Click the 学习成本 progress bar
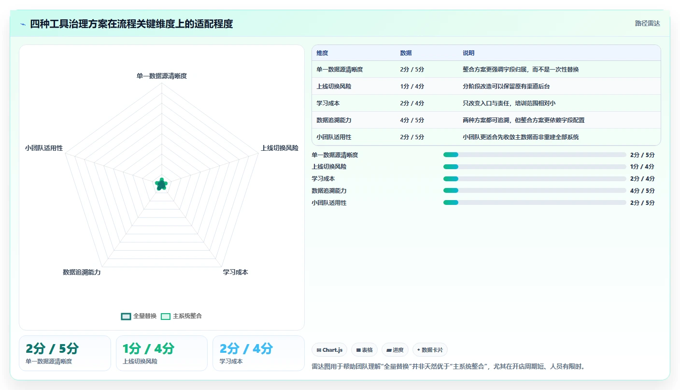The height and width of the screenshot is (390, 680). coord(535,179)
